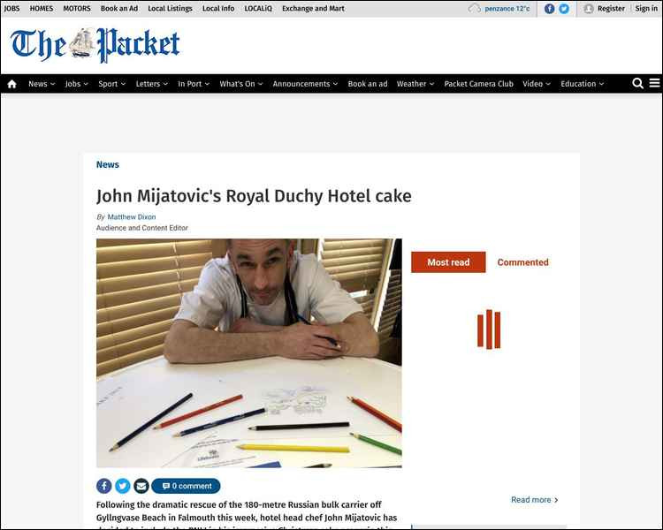Viewport: 663px width, 530px height.
Task: Share article via Twitter icon below photo
Action: [x=123, y=486]
